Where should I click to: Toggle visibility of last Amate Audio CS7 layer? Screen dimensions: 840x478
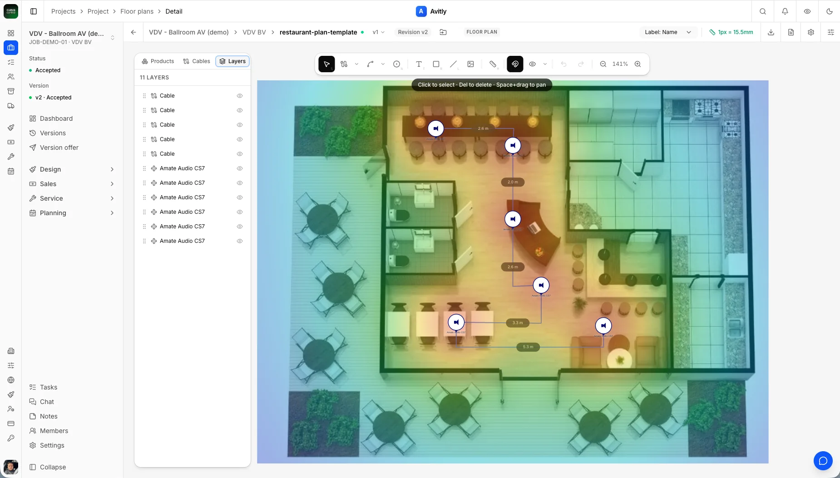pos(240,241)
